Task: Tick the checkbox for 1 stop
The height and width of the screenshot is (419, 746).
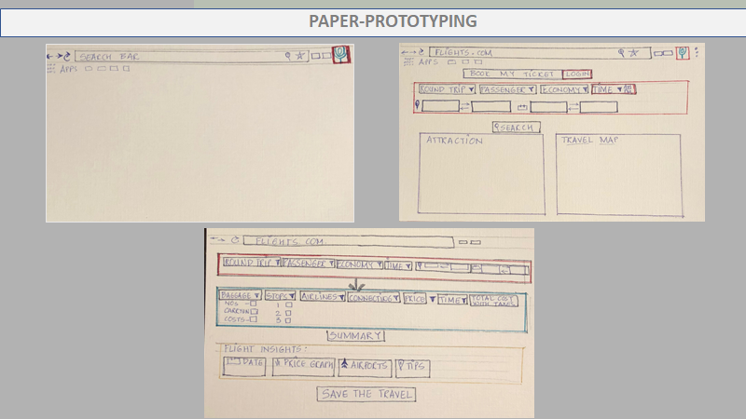Action: [x=288, y=304]
